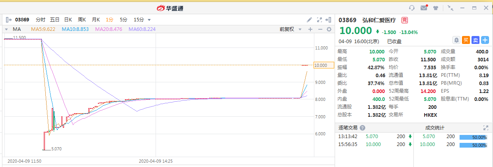
Task: Select the 分时 timeshare view
Action: pos(41,19)
